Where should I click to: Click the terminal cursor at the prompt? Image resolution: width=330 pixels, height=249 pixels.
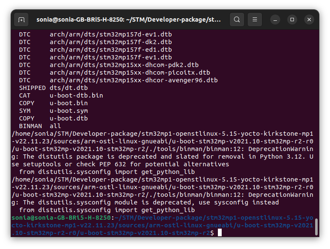click(220, 233)
